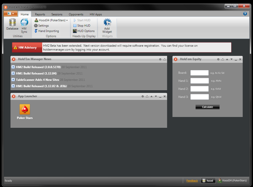253x187 pixels.
Task: Minimize the App Launcher widget
Action: coord(160,97)
